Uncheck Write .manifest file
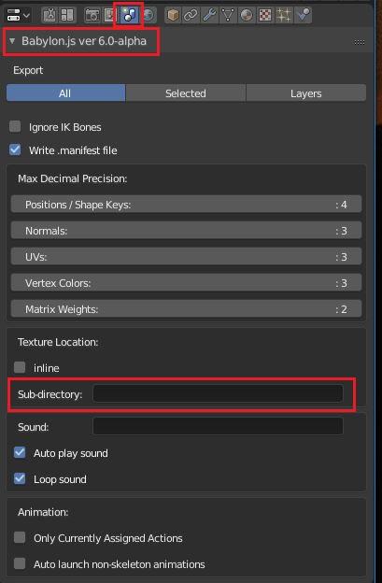The image size is (382, 583). click(15, 149)
